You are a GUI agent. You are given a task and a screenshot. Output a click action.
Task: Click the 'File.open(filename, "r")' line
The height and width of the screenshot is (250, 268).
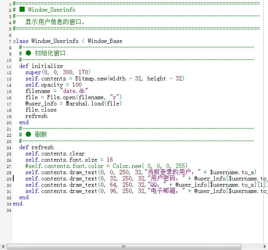74,97
